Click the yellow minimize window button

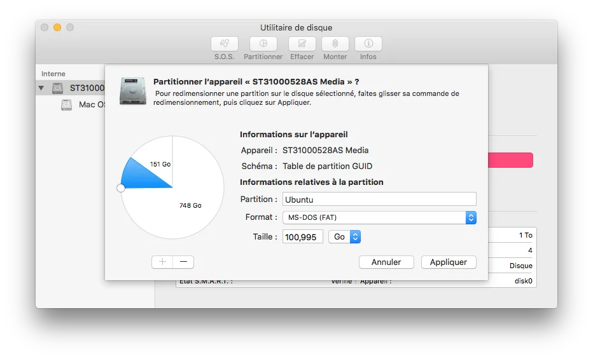click(x=57, y=27)
